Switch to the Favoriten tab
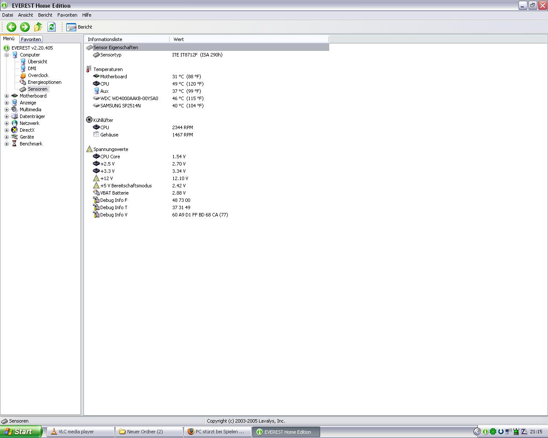The image size is (548, 438). point(31,39)
